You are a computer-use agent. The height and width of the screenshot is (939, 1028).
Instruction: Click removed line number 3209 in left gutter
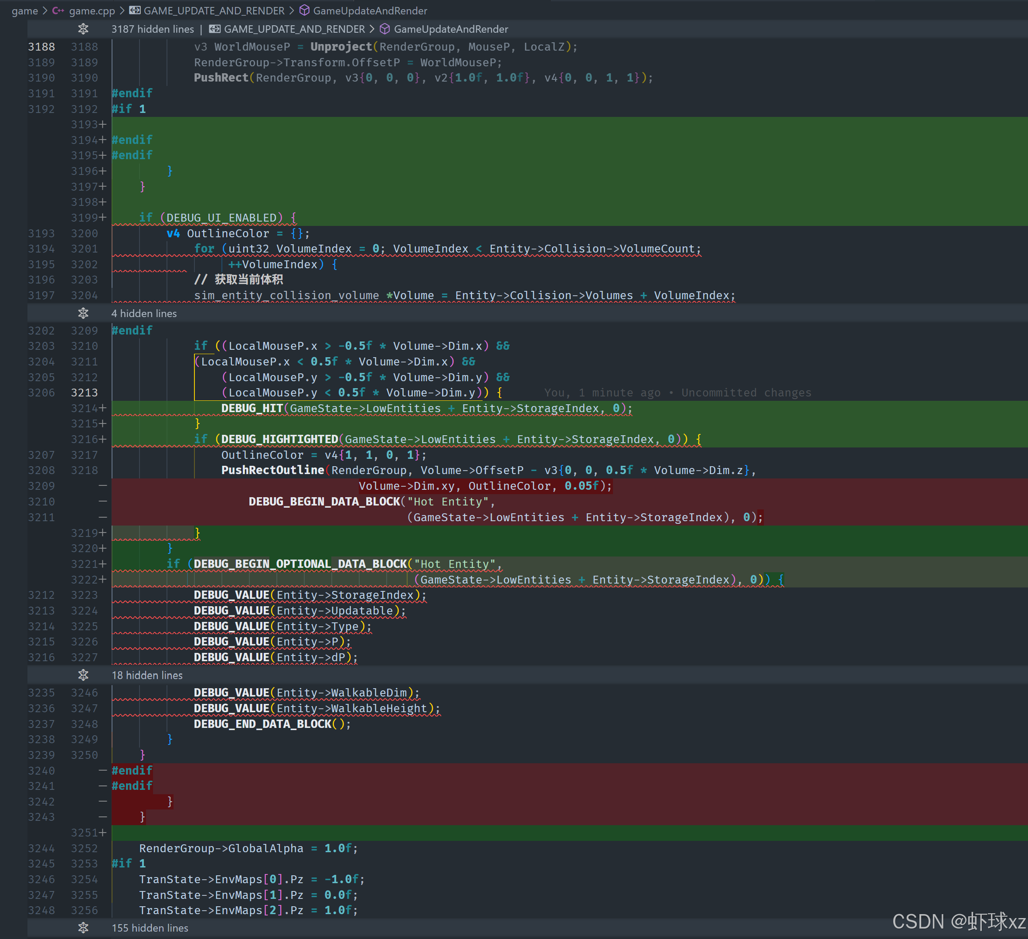tap(41, 486)
